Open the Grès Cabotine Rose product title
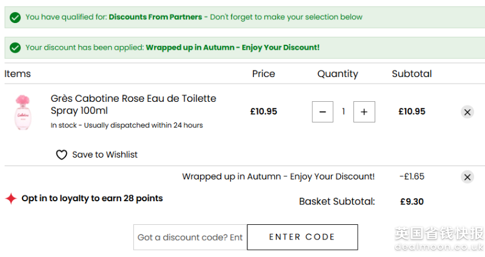 [x=133, y=104]
